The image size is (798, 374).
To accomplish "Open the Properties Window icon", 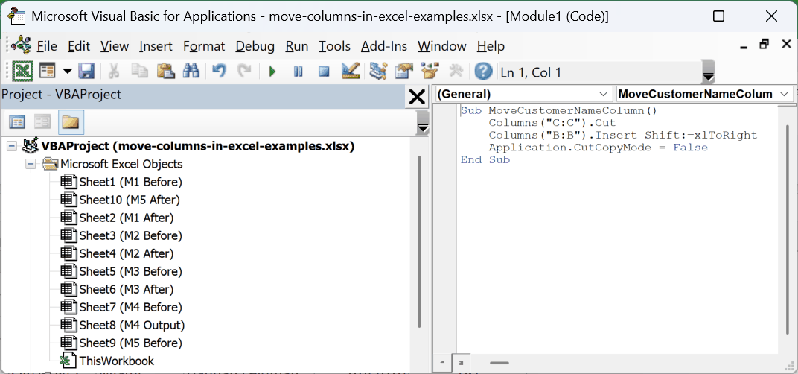I will [x=404, y=71].
